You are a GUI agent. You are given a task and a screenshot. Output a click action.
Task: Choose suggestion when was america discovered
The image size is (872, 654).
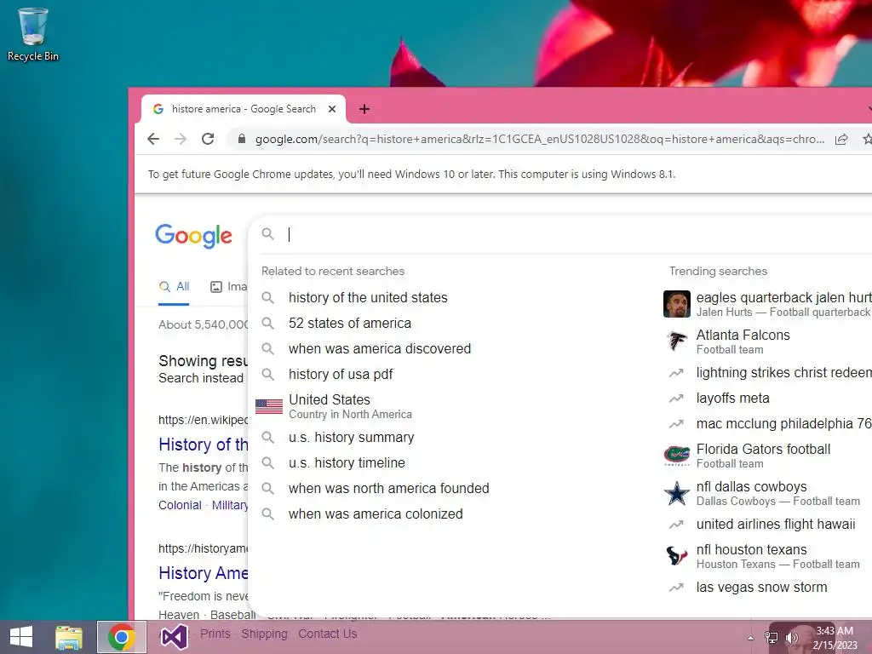point(379,348)
